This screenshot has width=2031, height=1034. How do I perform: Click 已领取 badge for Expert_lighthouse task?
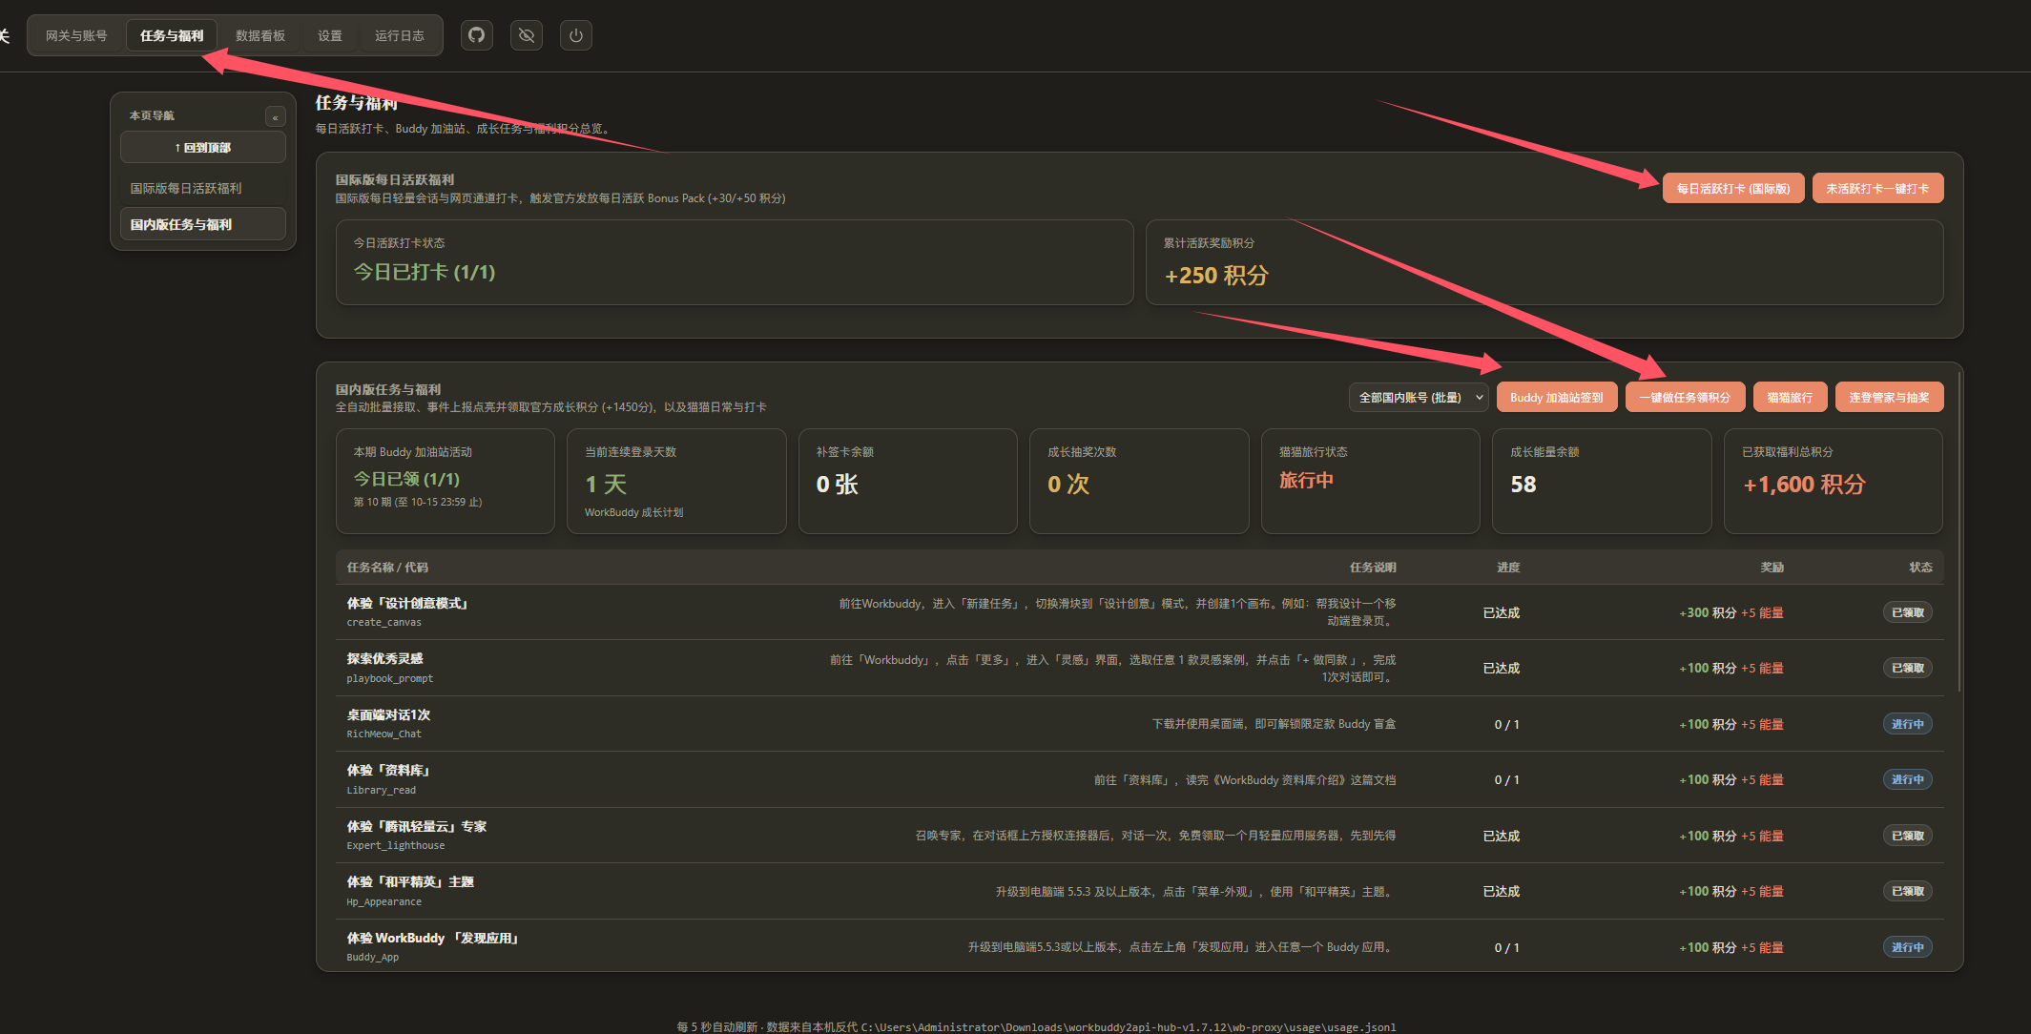pyautogui.click(x=1908, y=837)
